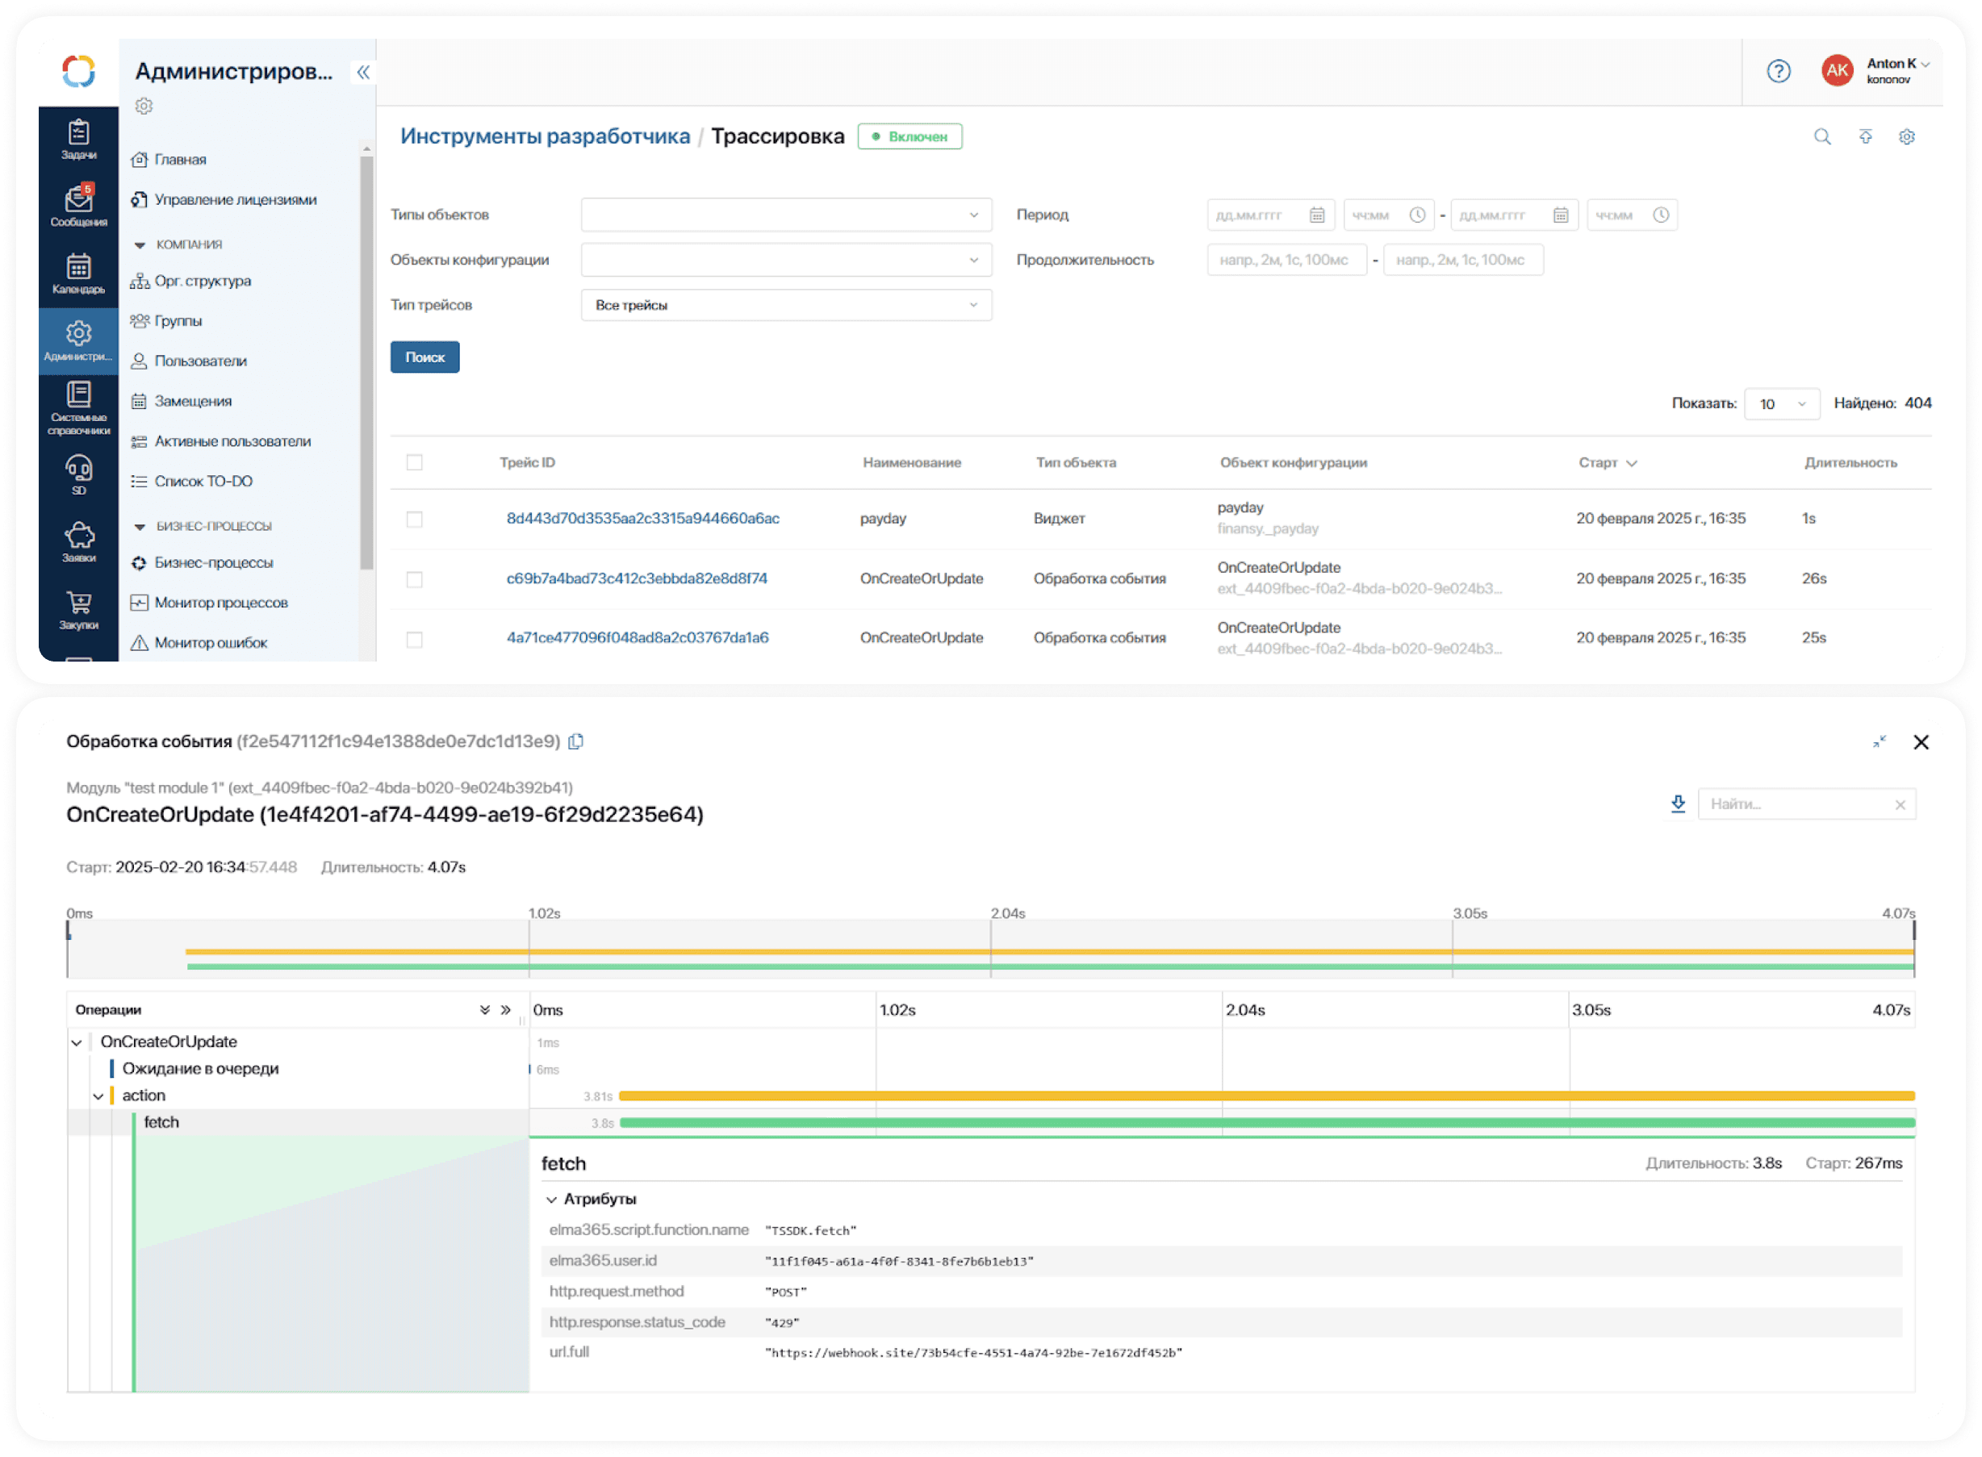Screen dimensions: 1982x1457
Task: Collapse the administration sidebar with double chevron
Action: (x=362, y=73)
